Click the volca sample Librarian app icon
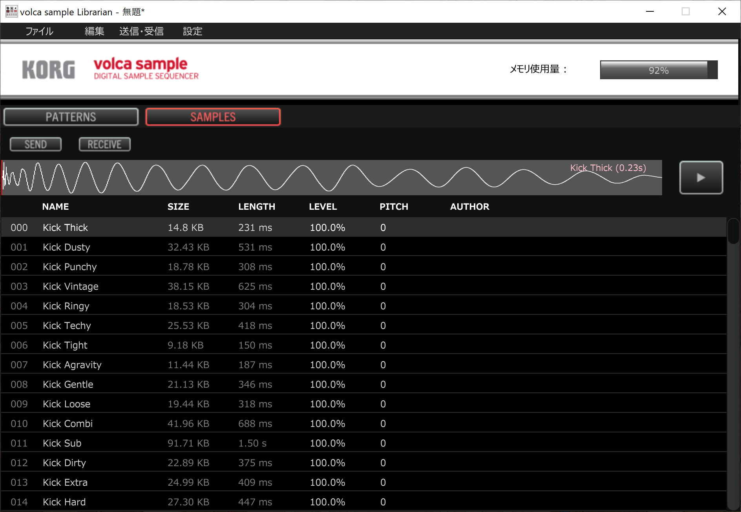This screenshot has width=741, height=512. (11, 11)
